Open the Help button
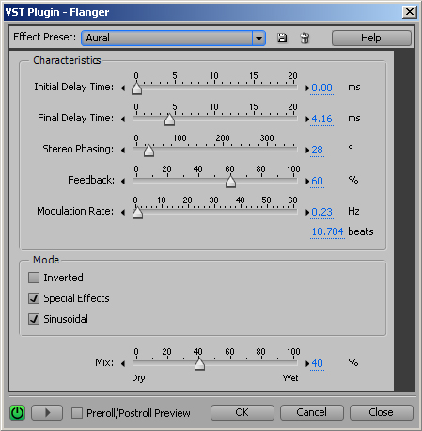The height and width of the screenshot is (431, 422). [371, 38]
